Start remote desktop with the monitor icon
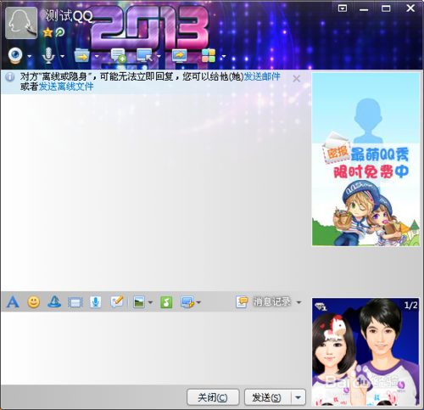424x410 pixels. 145,55
